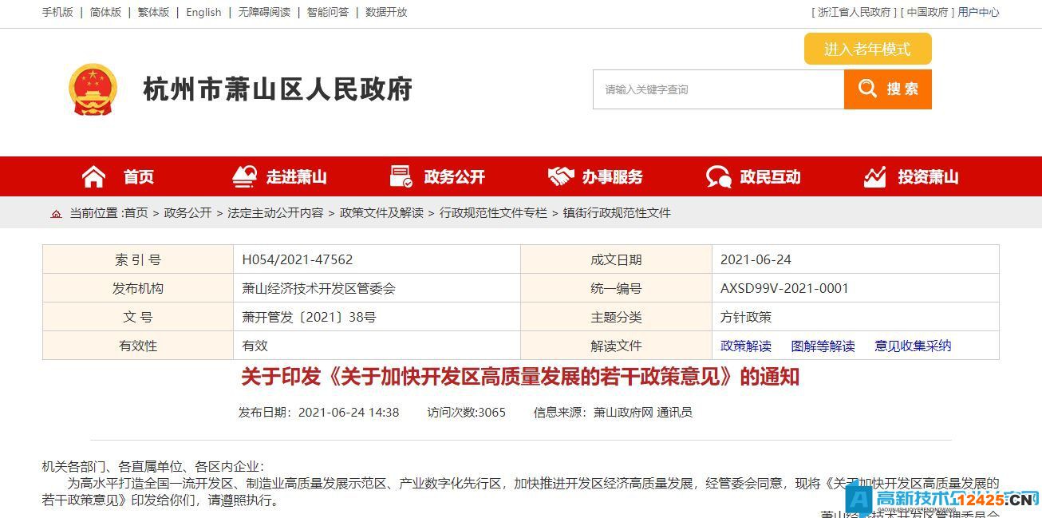1042x518 pixels.
Task: Click the 走进萧山 landscape icon
Action: click(x=244, y=176)
